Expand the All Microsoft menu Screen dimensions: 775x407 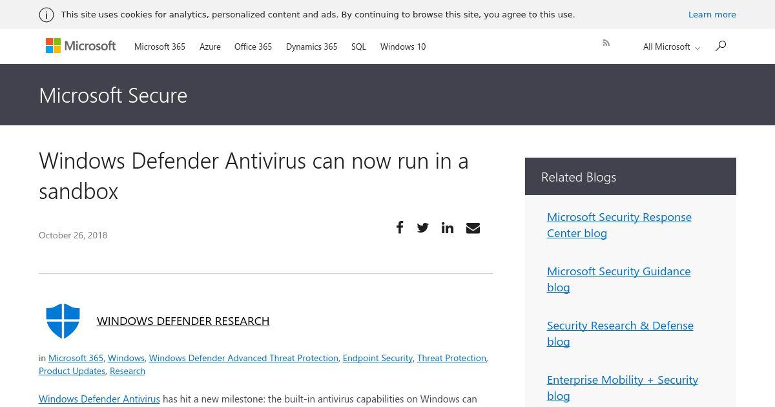point(671,47)
